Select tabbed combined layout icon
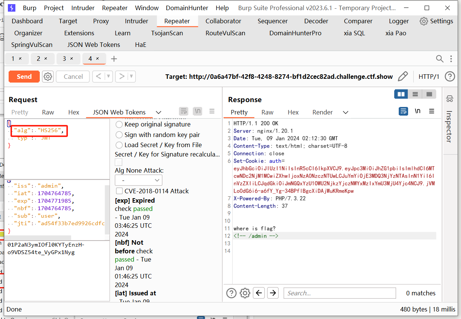The height and width of the screenshot is (319, 461). click(429, 94)
